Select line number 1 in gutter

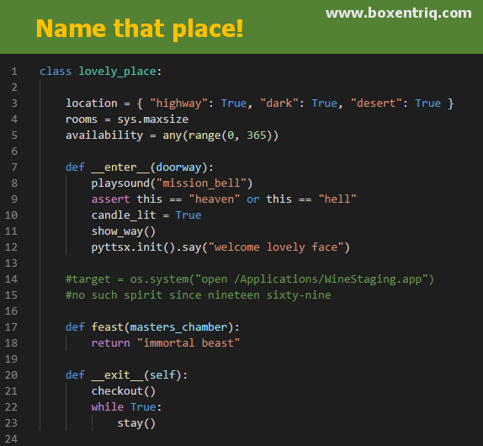(x=14, y=72)
